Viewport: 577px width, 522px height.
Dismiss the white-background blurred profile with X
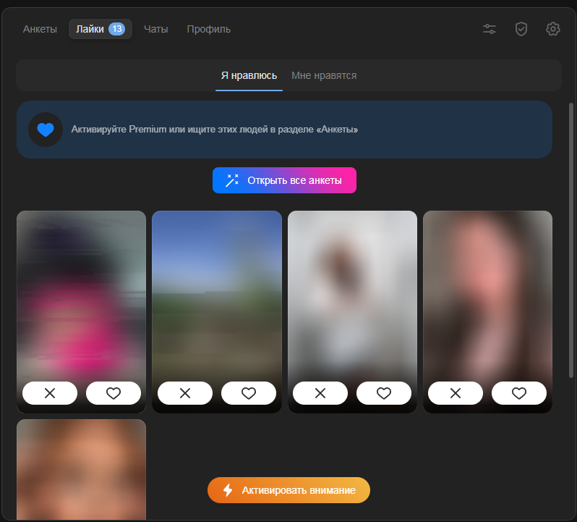pos(320,393)
